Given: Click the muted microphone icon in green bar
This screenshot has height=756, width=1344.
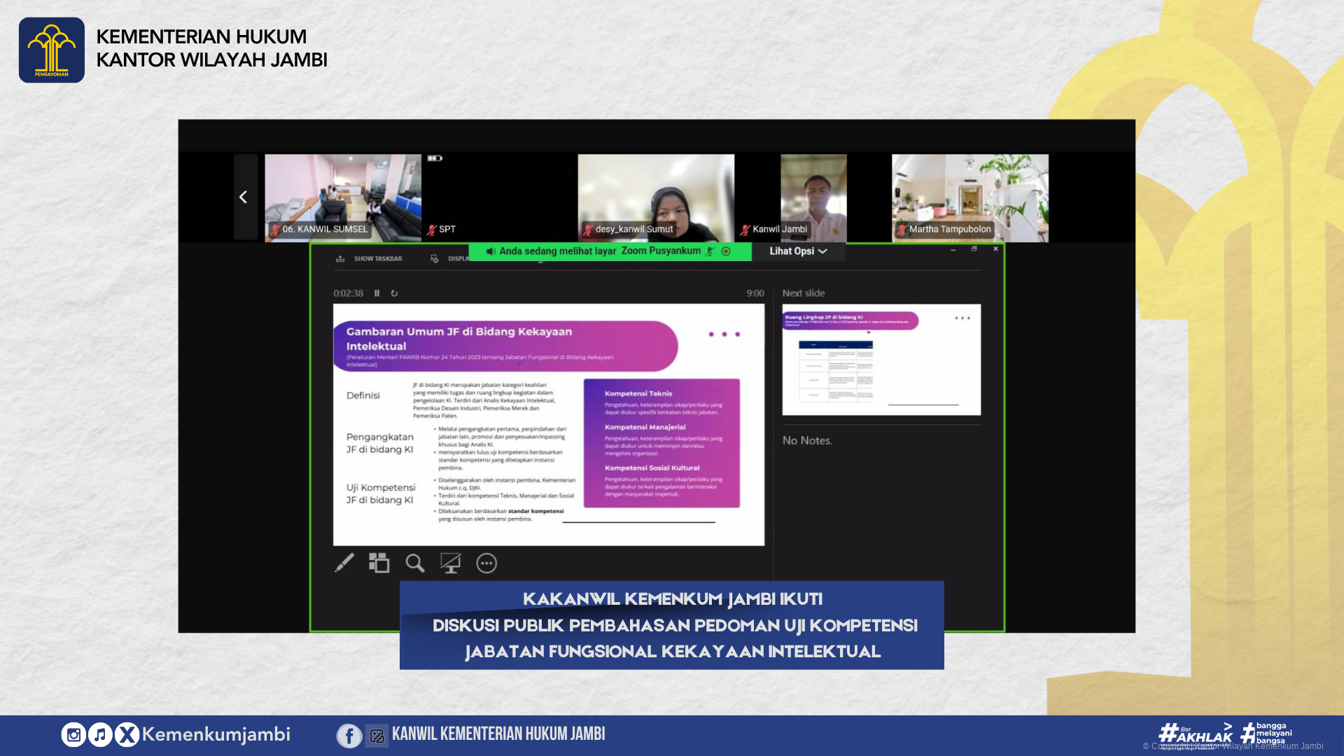Looking at the screenshot, I should 710,251.
